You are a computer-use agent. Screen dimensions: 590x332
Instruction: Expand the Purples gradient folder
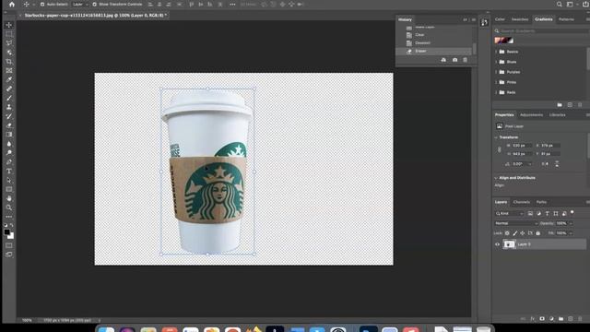coord(496,72)
